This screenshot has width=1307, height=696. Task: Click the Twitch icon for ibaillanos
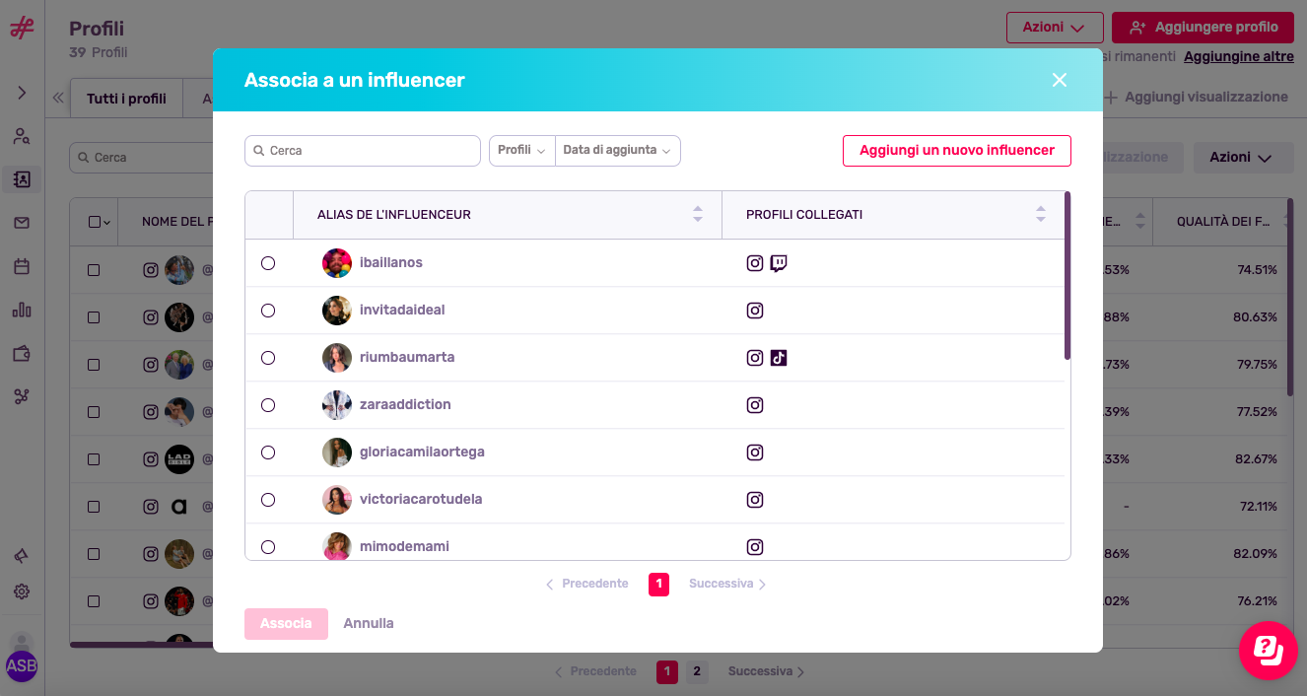[779, 263]
